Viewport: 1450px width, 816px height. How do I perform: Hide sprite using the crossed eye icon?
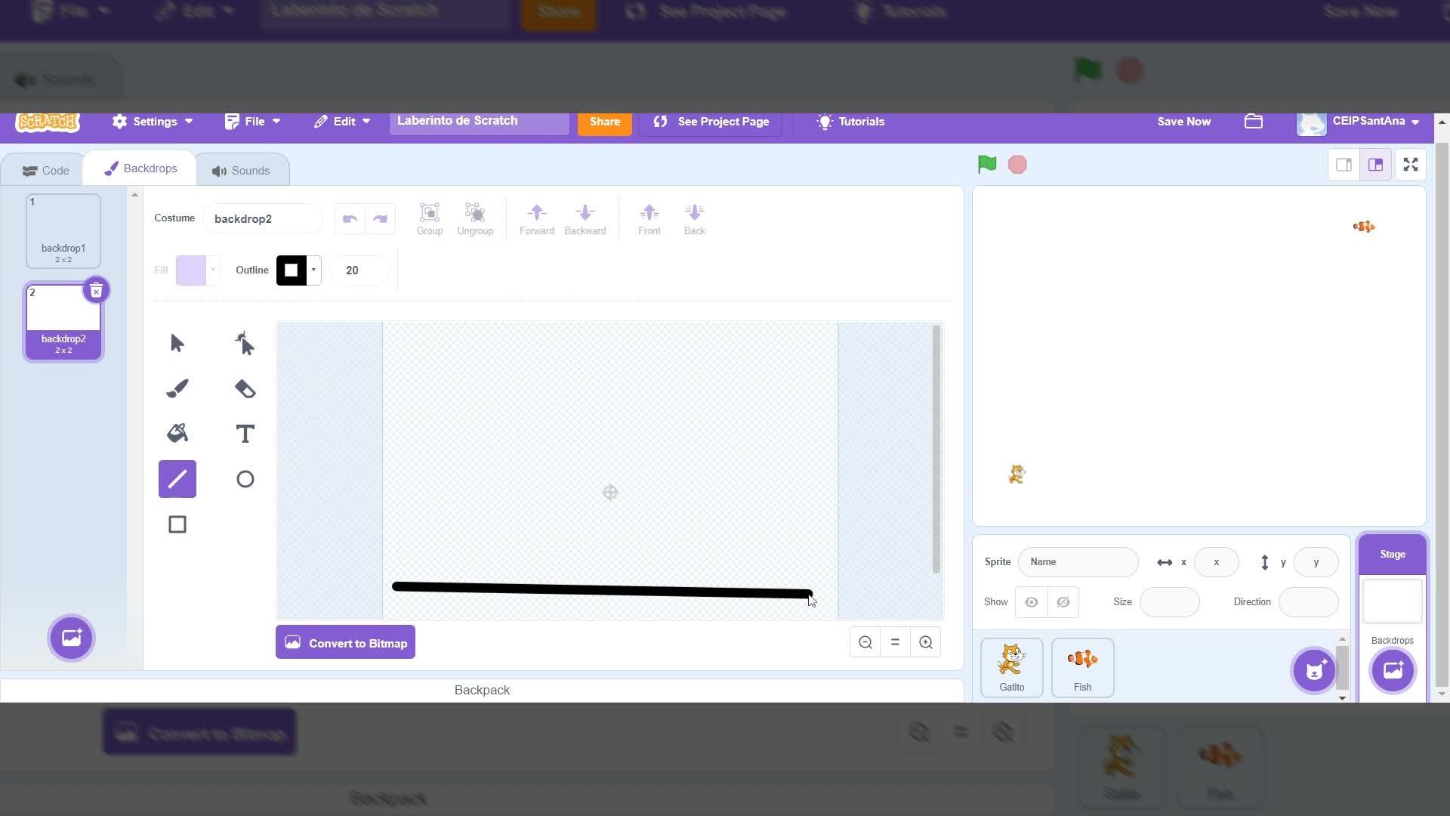click(1063, 602)
